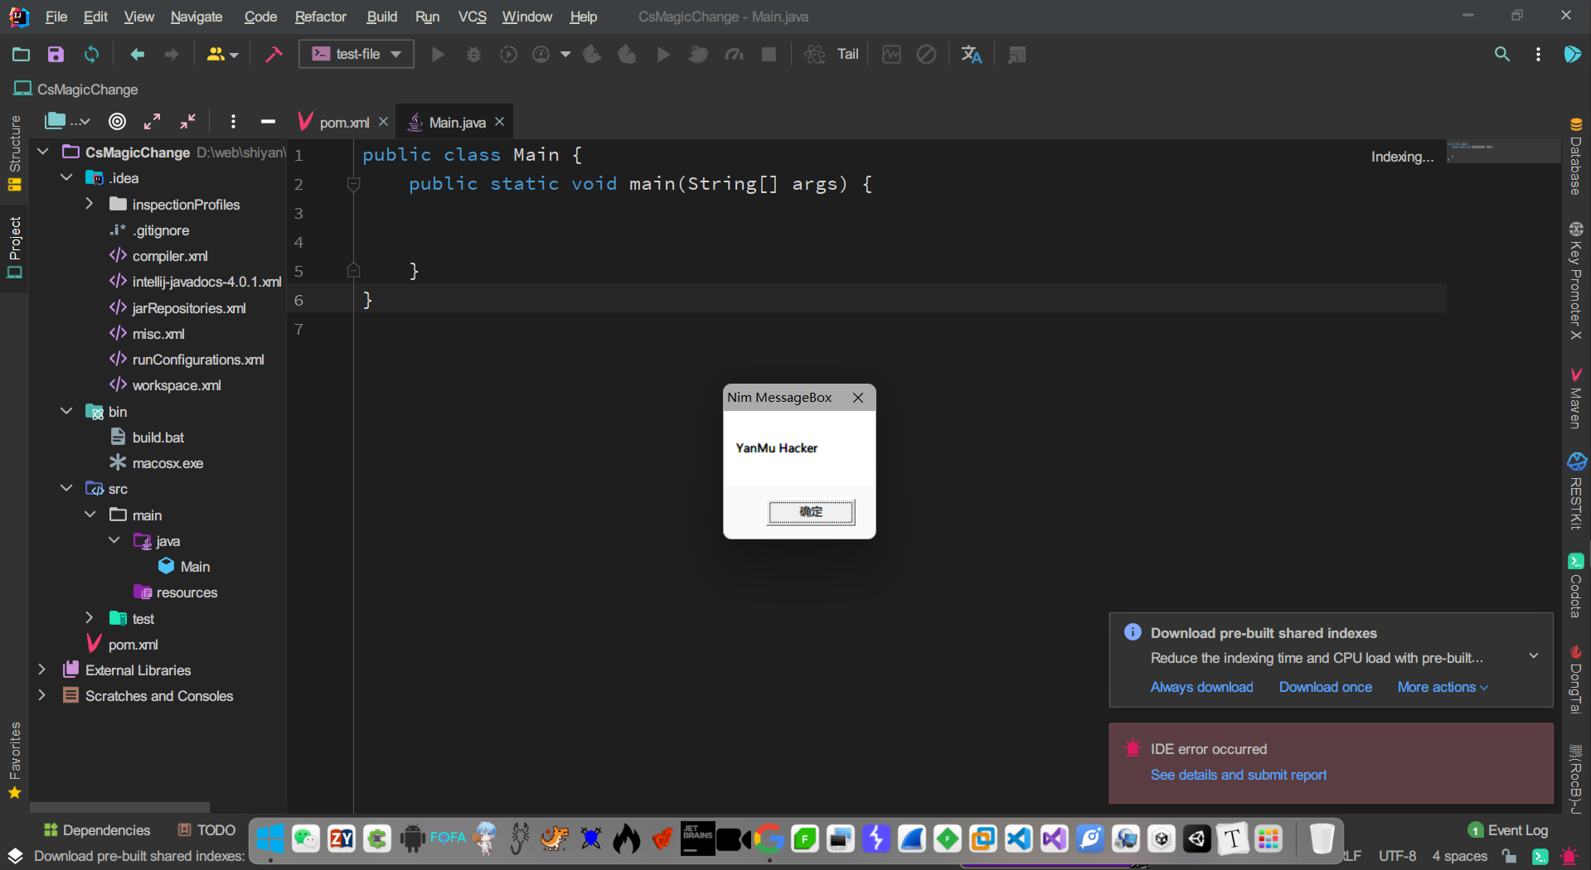Open the More actions dropdown in notification
Viewport: 1591px width, 870px height.
(1443, 687)
